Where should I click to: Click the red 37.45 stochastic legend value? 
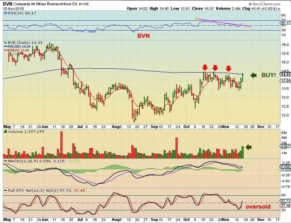coord(79,190)
